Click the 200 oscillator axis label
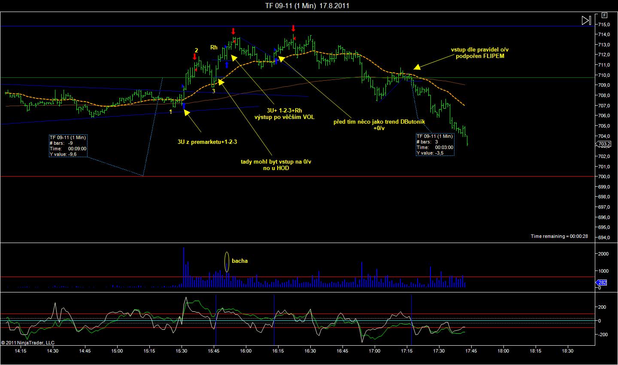 pos(602,307)
